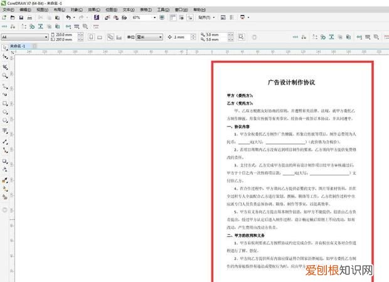Open the 帮助(H) menu
This screenshot has width=389, height=282.
pos(200,9)
